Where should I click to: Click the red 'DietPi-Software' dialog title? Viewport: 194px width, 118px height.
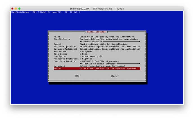(x=96, y=32)
